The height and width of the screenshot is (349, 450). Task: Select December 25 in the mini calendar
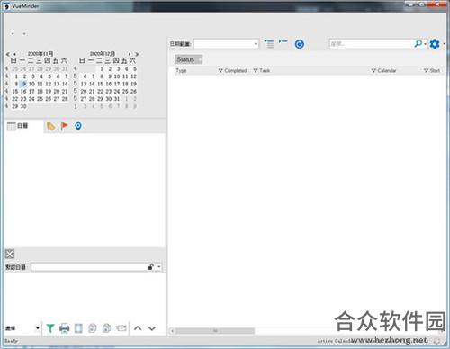[x=125, y=92]
